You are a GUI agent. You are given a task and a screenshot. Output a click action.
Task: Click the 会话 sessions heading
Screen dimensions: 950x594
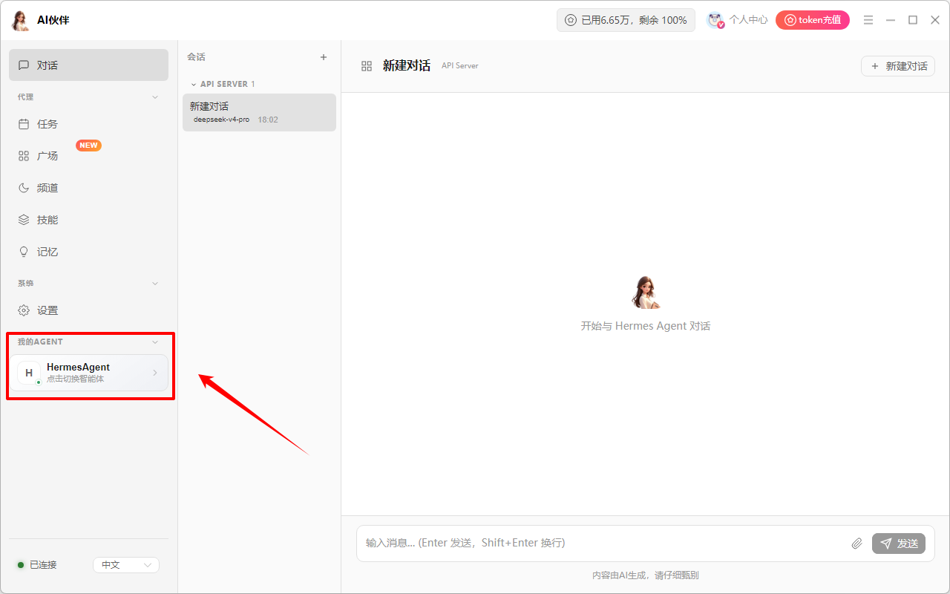tap(196, 57)
